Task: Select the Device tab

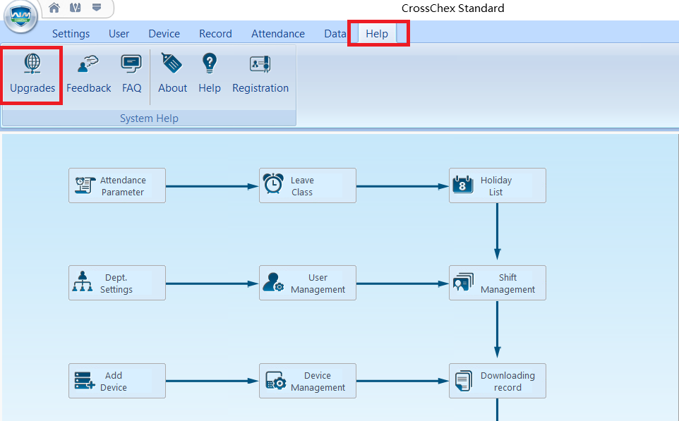Action: [x=164, y=34]
